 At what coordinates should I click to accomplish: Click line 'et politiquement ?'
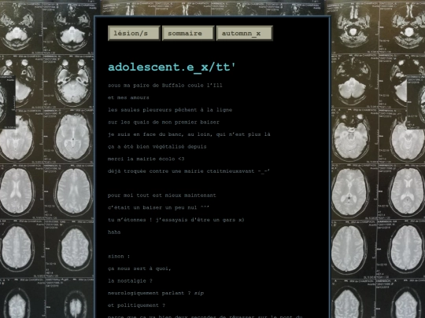(x=137, y=305)
